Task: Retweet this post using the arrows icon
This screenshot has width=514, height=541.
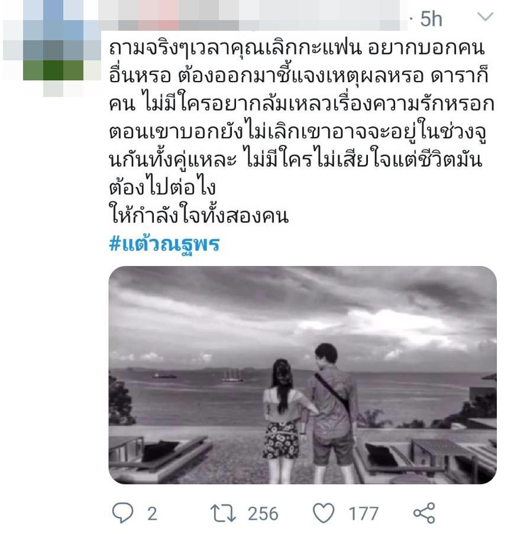Action: click(x=224, y=513)
